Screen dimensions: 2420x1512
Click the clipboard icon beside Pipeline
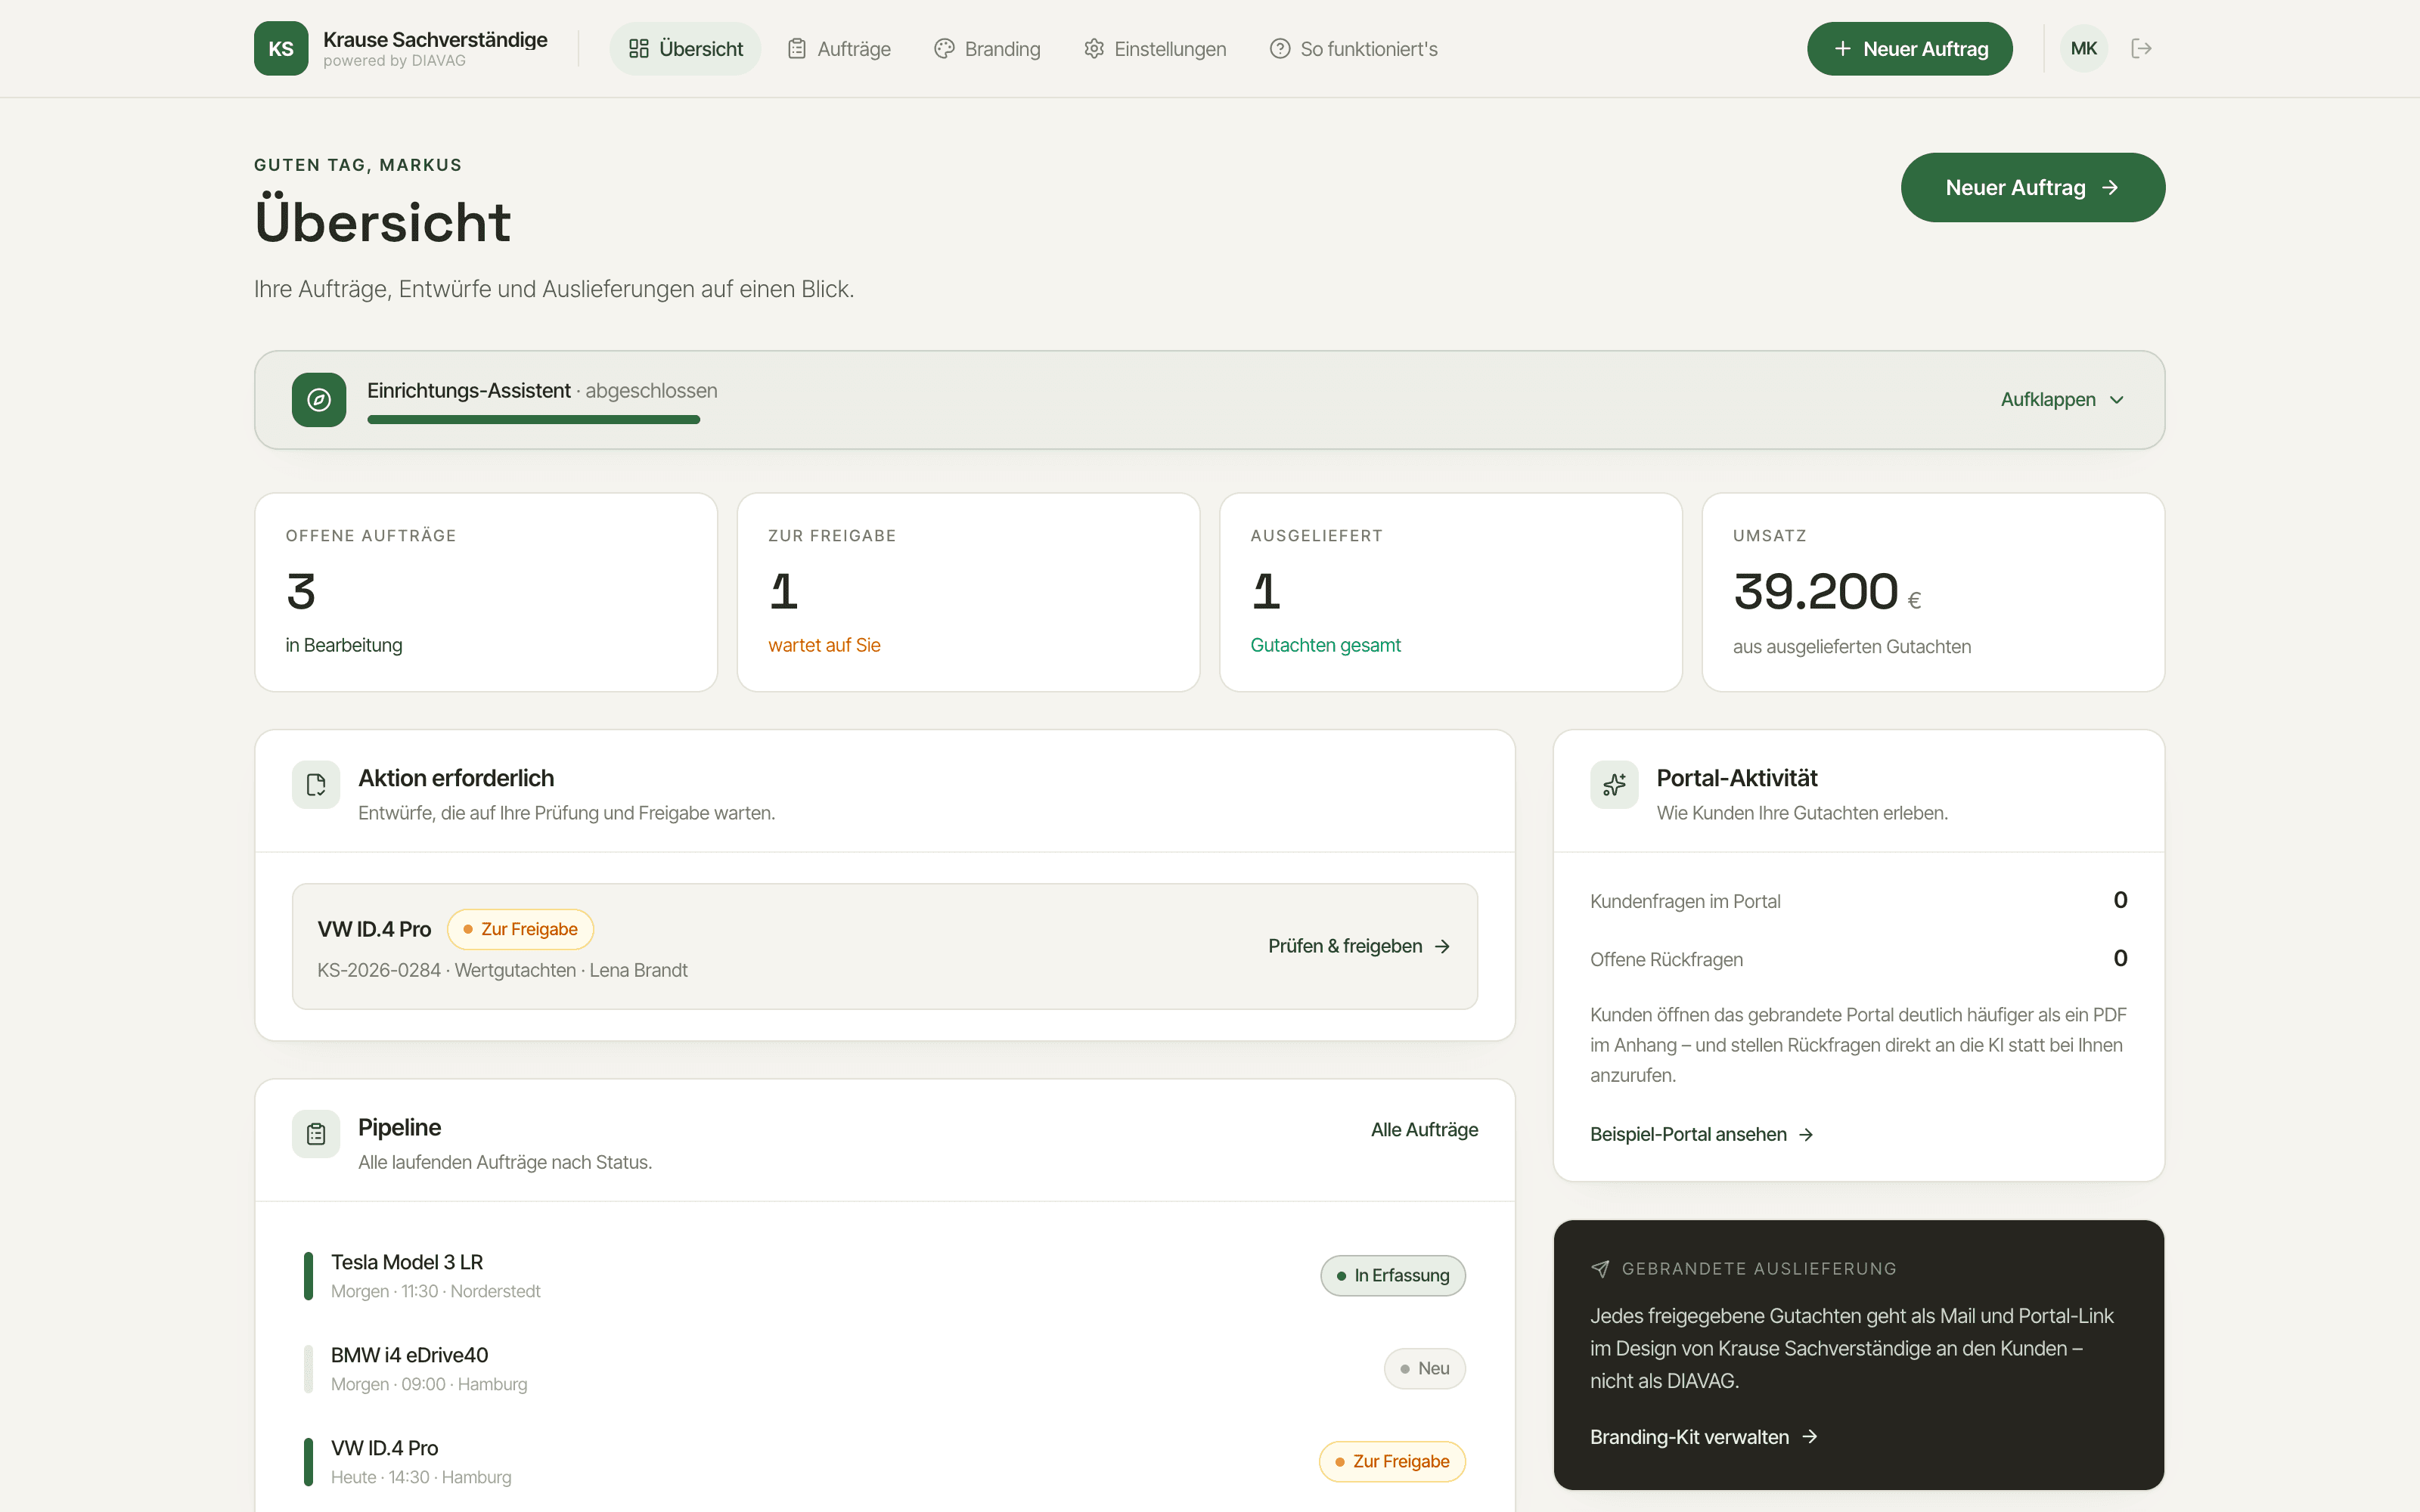pyautogui.click(x=316, y=1134)
